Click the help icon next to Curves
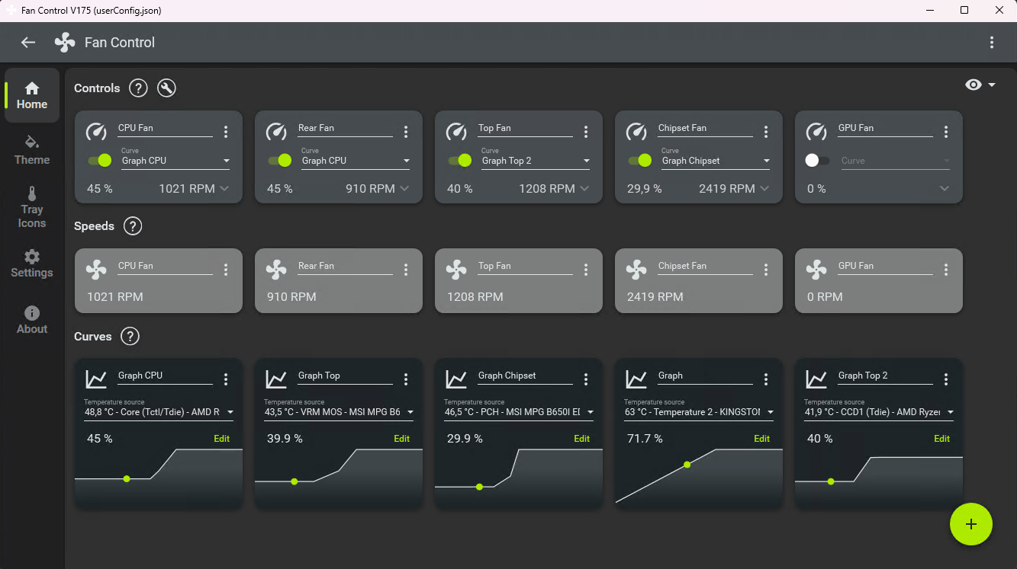Image resolution: width=1017 pixels, height=569 pixels. click(x=130, y=336)
